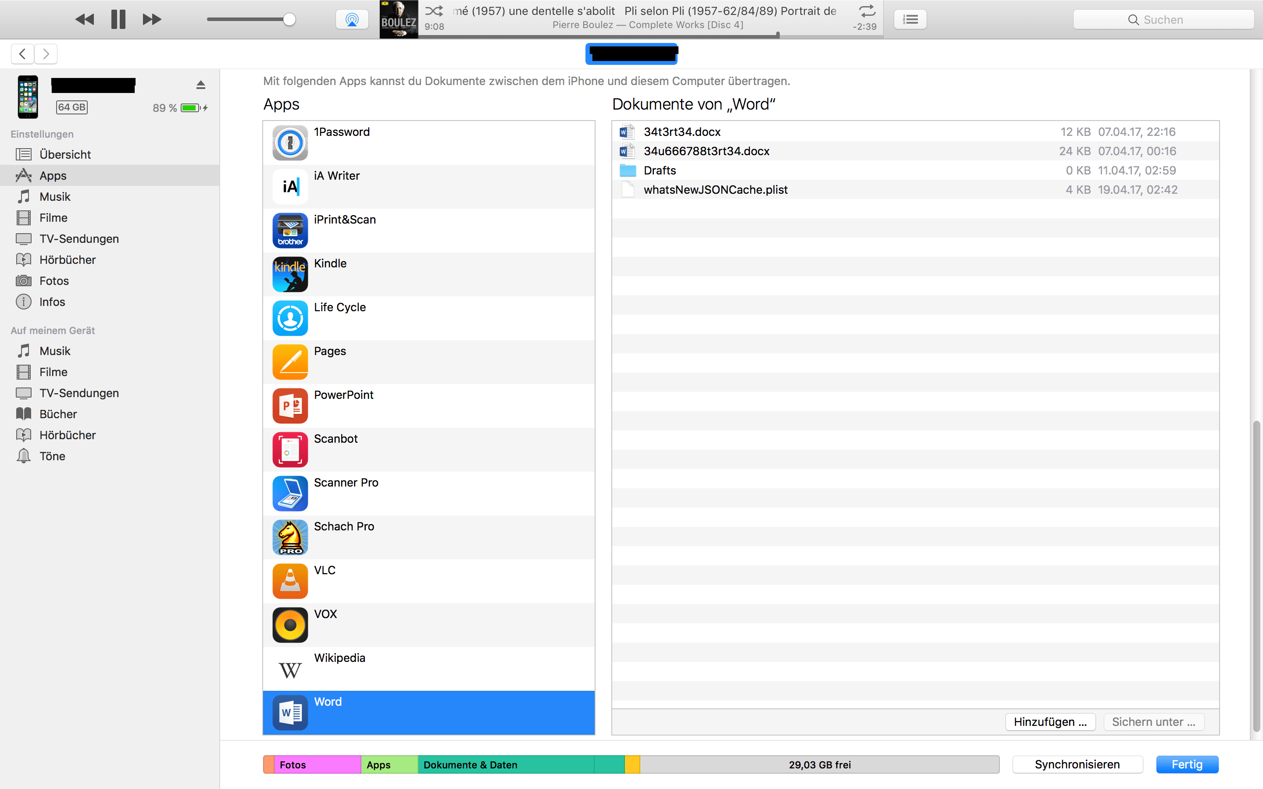Click the Fertig button
Viewport: 1263px width, 789px height.
[1187, 764]
